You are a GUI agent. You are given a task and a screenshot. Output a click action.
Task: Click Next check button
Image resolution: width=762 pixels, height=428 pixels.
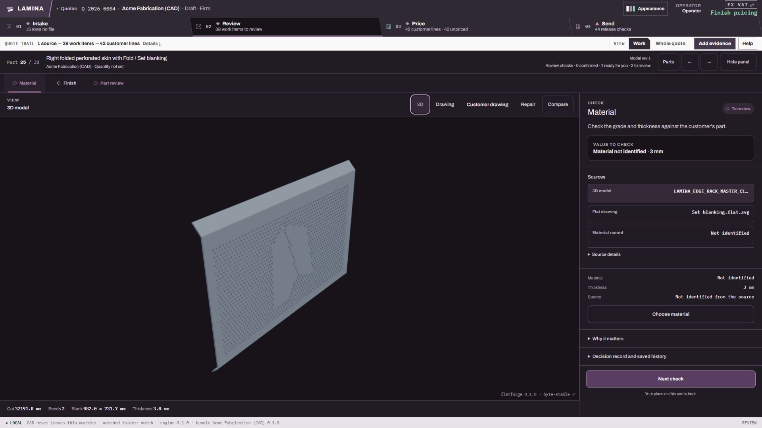tap(671, 379)
